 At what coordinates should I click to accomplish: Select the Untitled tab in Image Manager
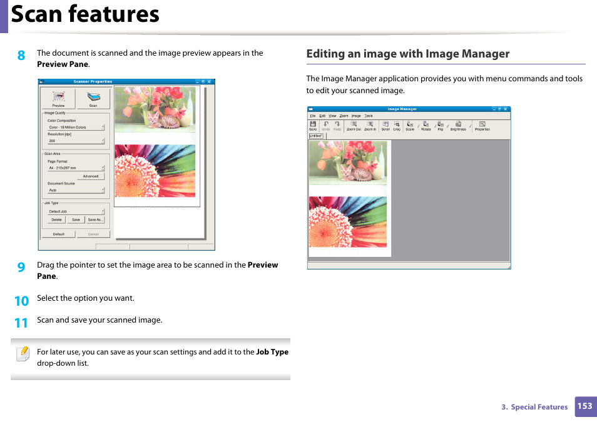pos(316,136)
